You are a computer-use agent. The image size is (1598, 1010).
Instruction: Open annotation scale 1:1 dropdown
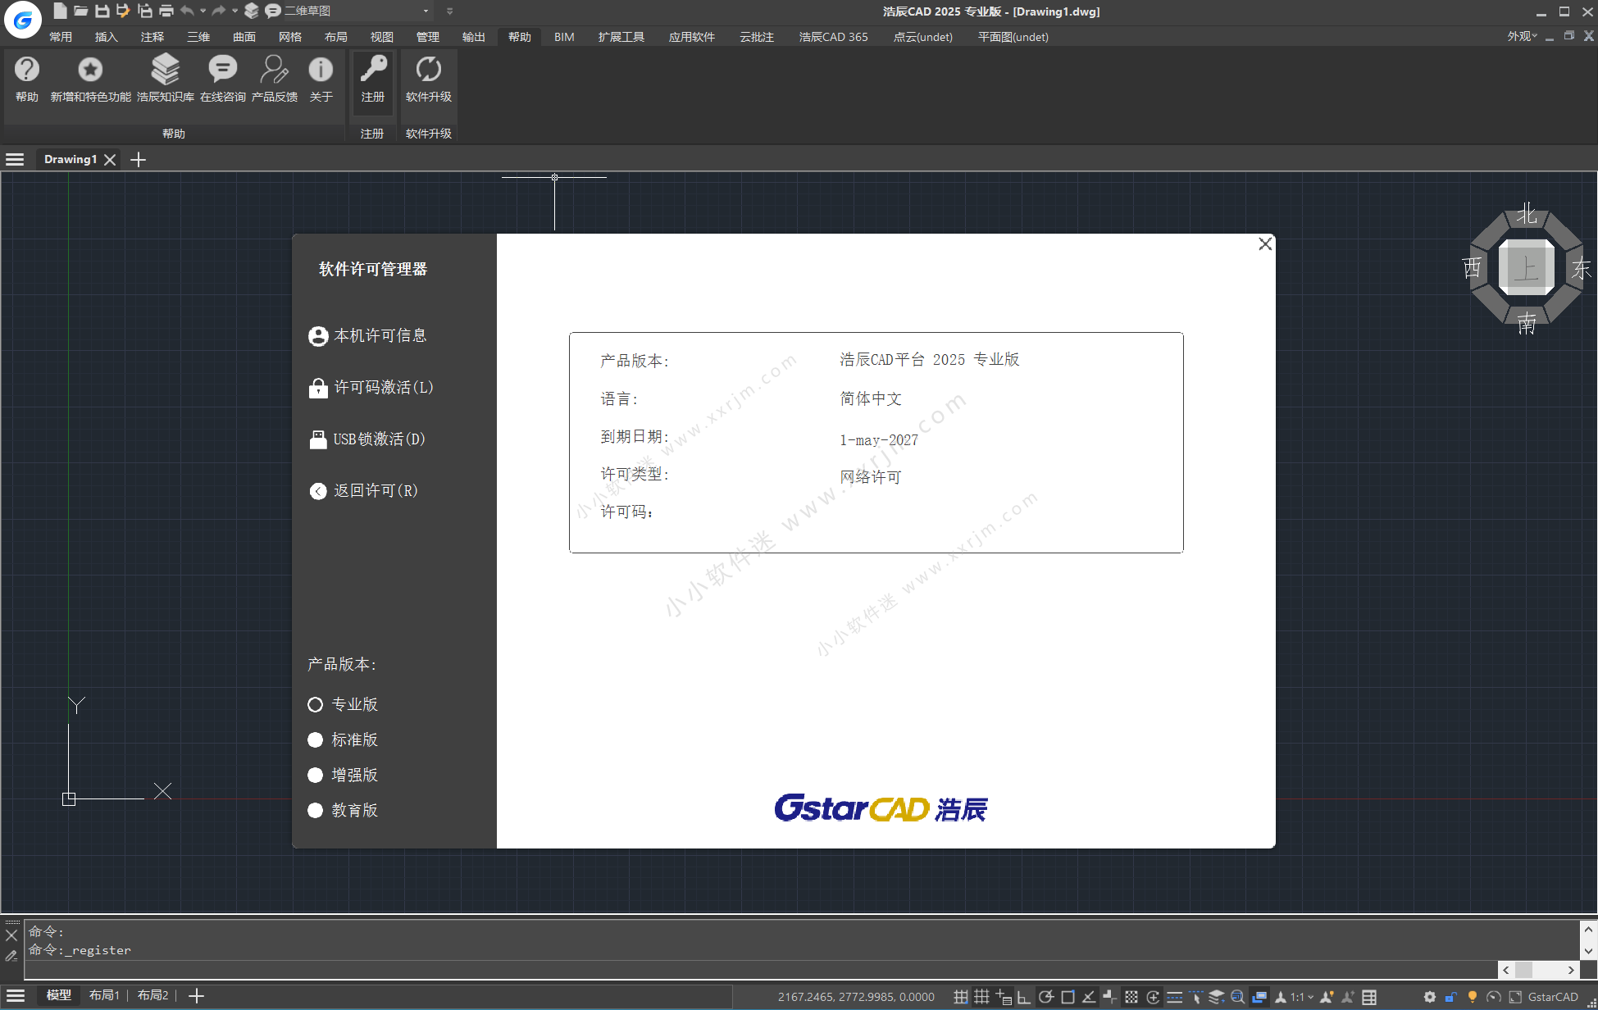(x=1302, y=997)
